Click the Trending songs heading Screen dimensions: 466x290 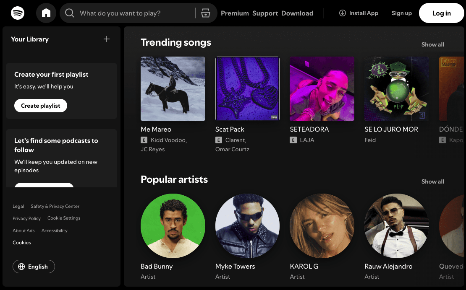click(176, 42)
